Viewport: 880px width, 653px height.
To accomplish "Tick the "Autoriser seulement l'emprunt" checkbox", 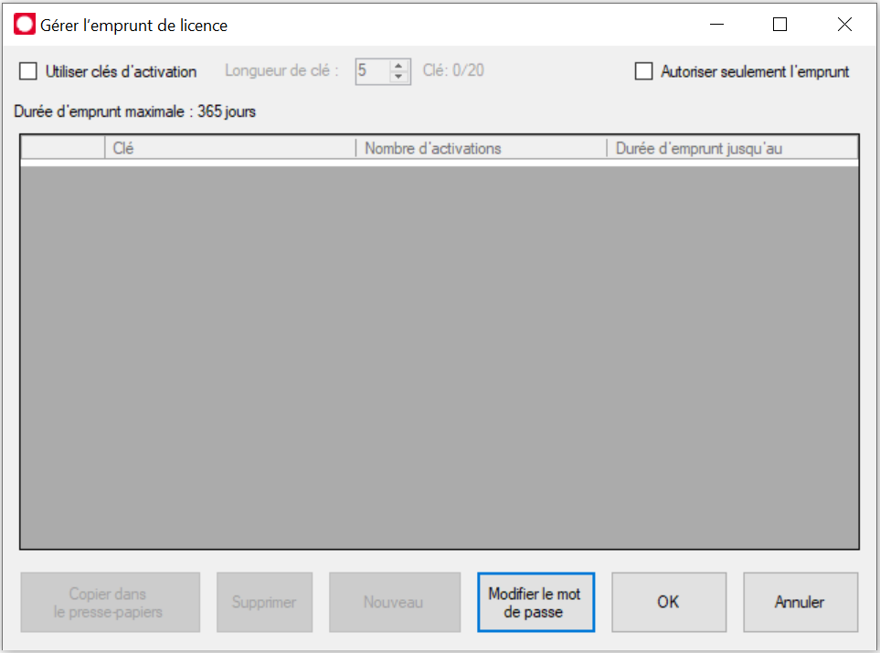I will [x=644, y=71].
